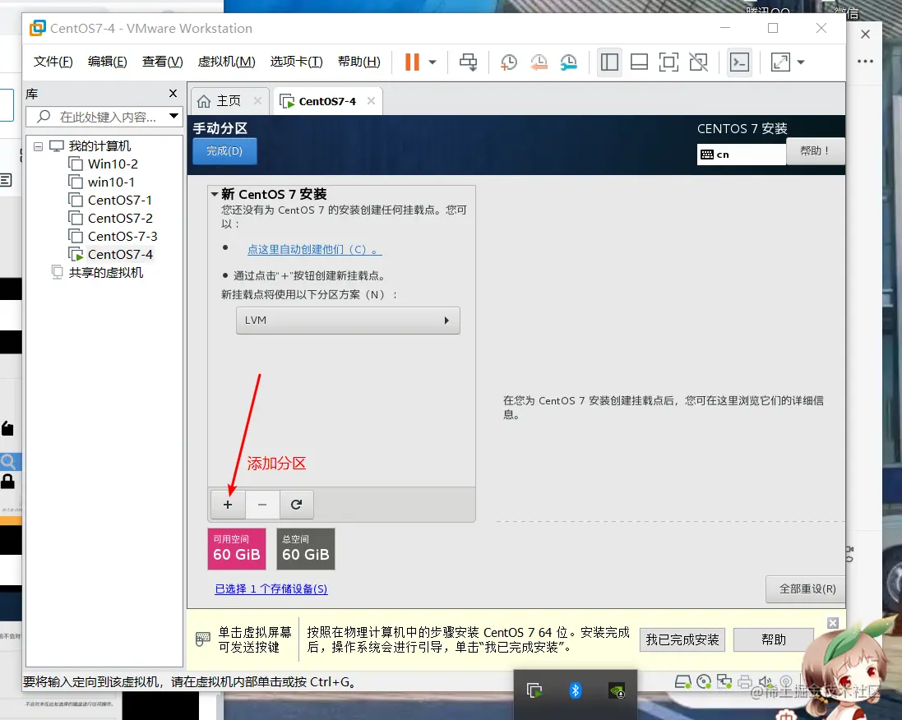Click the three-dots menu in background window

click(x=865, y=61)
